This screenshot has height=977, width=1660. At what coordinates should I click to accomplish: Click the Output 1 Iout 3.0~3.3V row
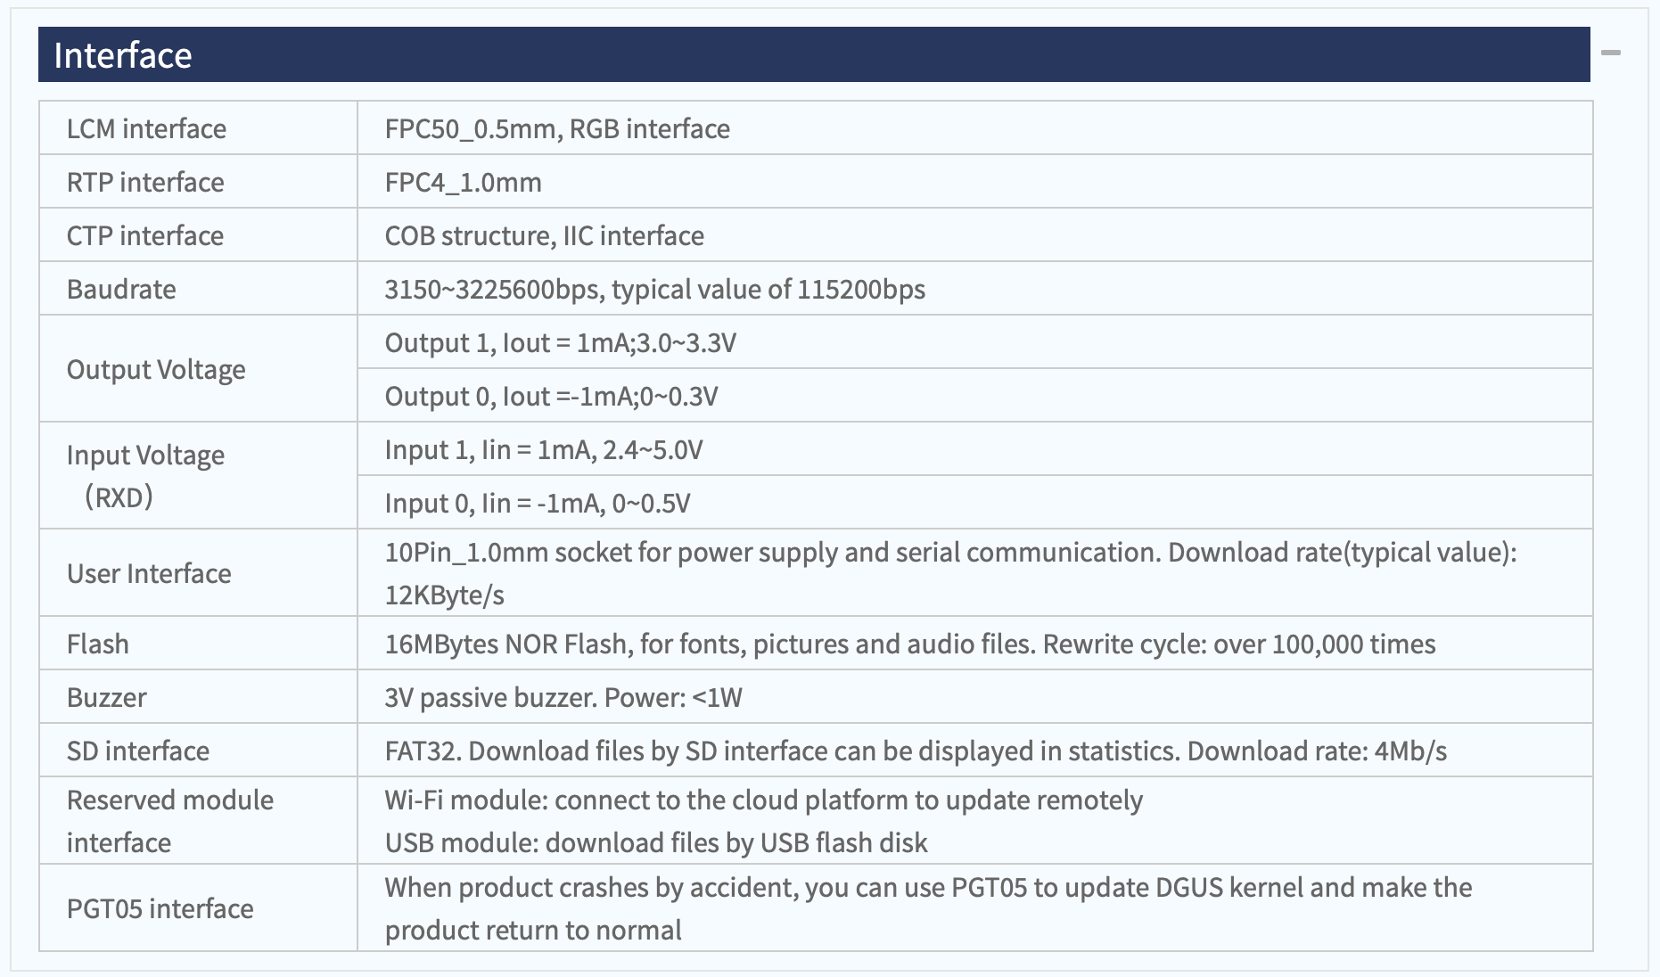pyautogui.click(x=974, y=342)
